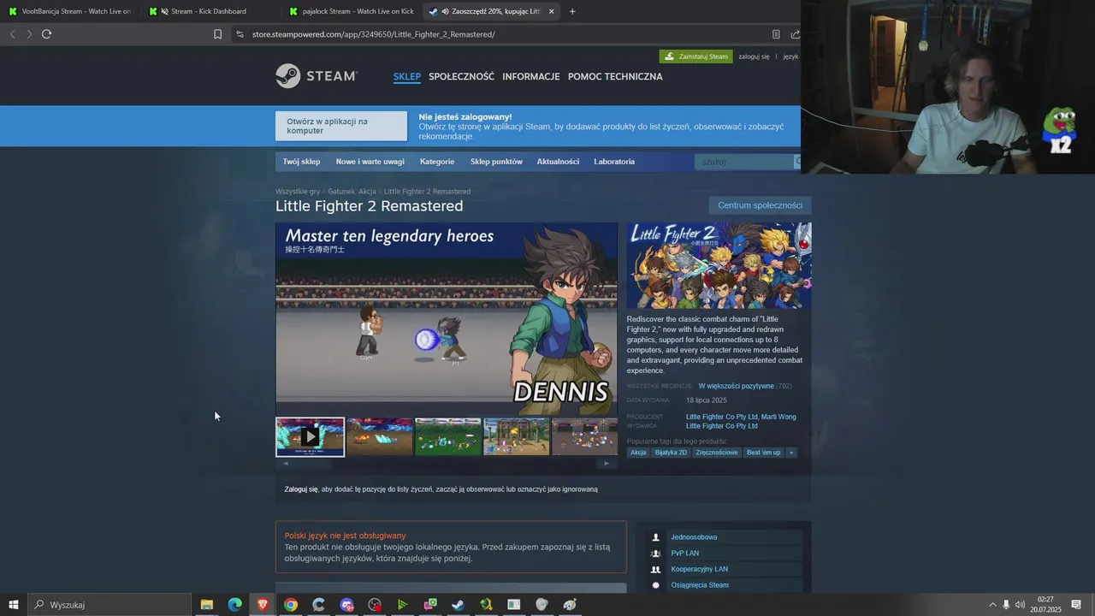Click the microphone icon in system tray
This screenshot has width=1095, height=616.
[x=1006, y=605]
